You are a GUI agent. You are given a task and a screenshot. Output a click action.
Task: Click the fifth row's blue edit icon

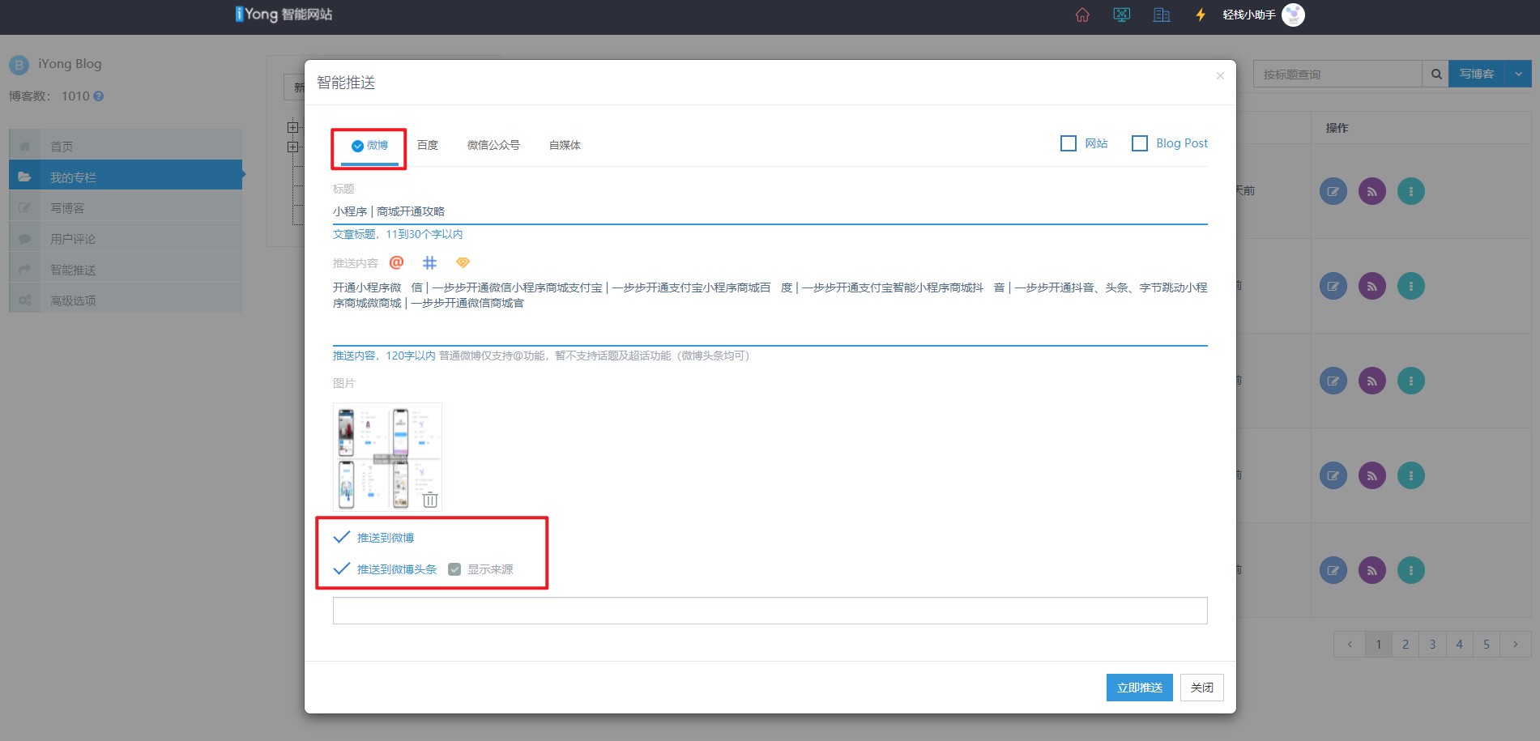tap(1333, 570)
